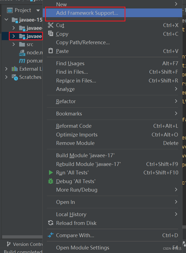Click the Version Control branch icon
Viewport: 186px width, 253px height.
pyautogui.click(x=9, y=244)
